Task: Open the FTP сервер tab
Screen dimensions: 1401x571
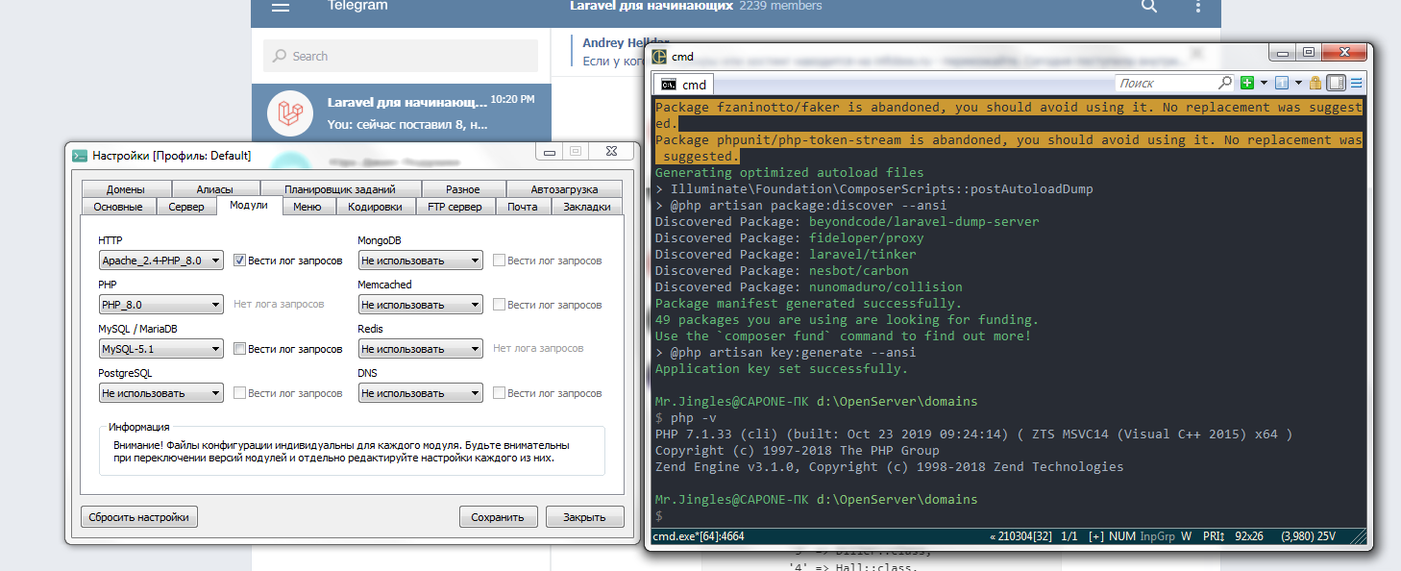Action: [455, 207]
